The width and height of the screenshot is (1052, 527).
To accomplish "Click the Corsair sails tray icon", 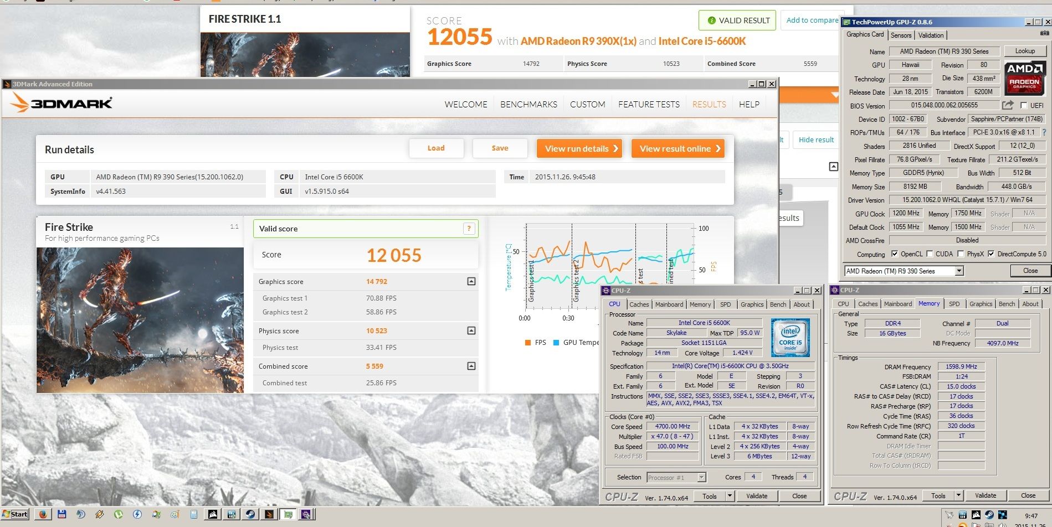I will 976,515.
